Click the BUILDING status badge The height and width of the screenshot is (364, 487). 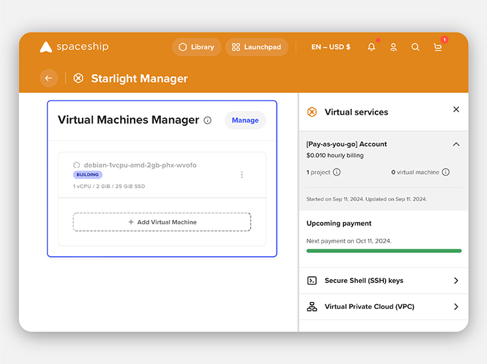click(x=88, y=175)
